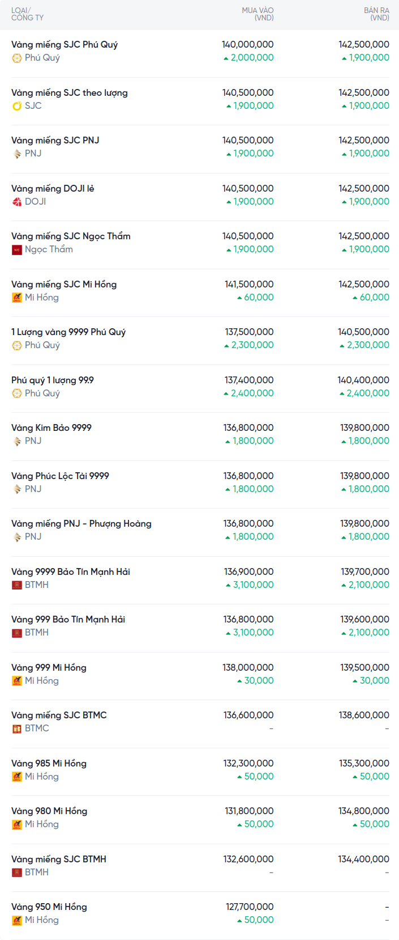The image size is (399, 940).
Task: Click PNJ logo under Vàng miếng SJC PNJ
Action: 17,154
